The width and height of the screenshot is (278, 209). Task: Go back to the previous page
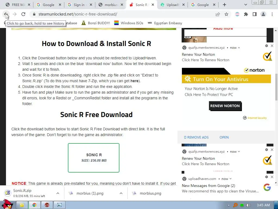6,14
